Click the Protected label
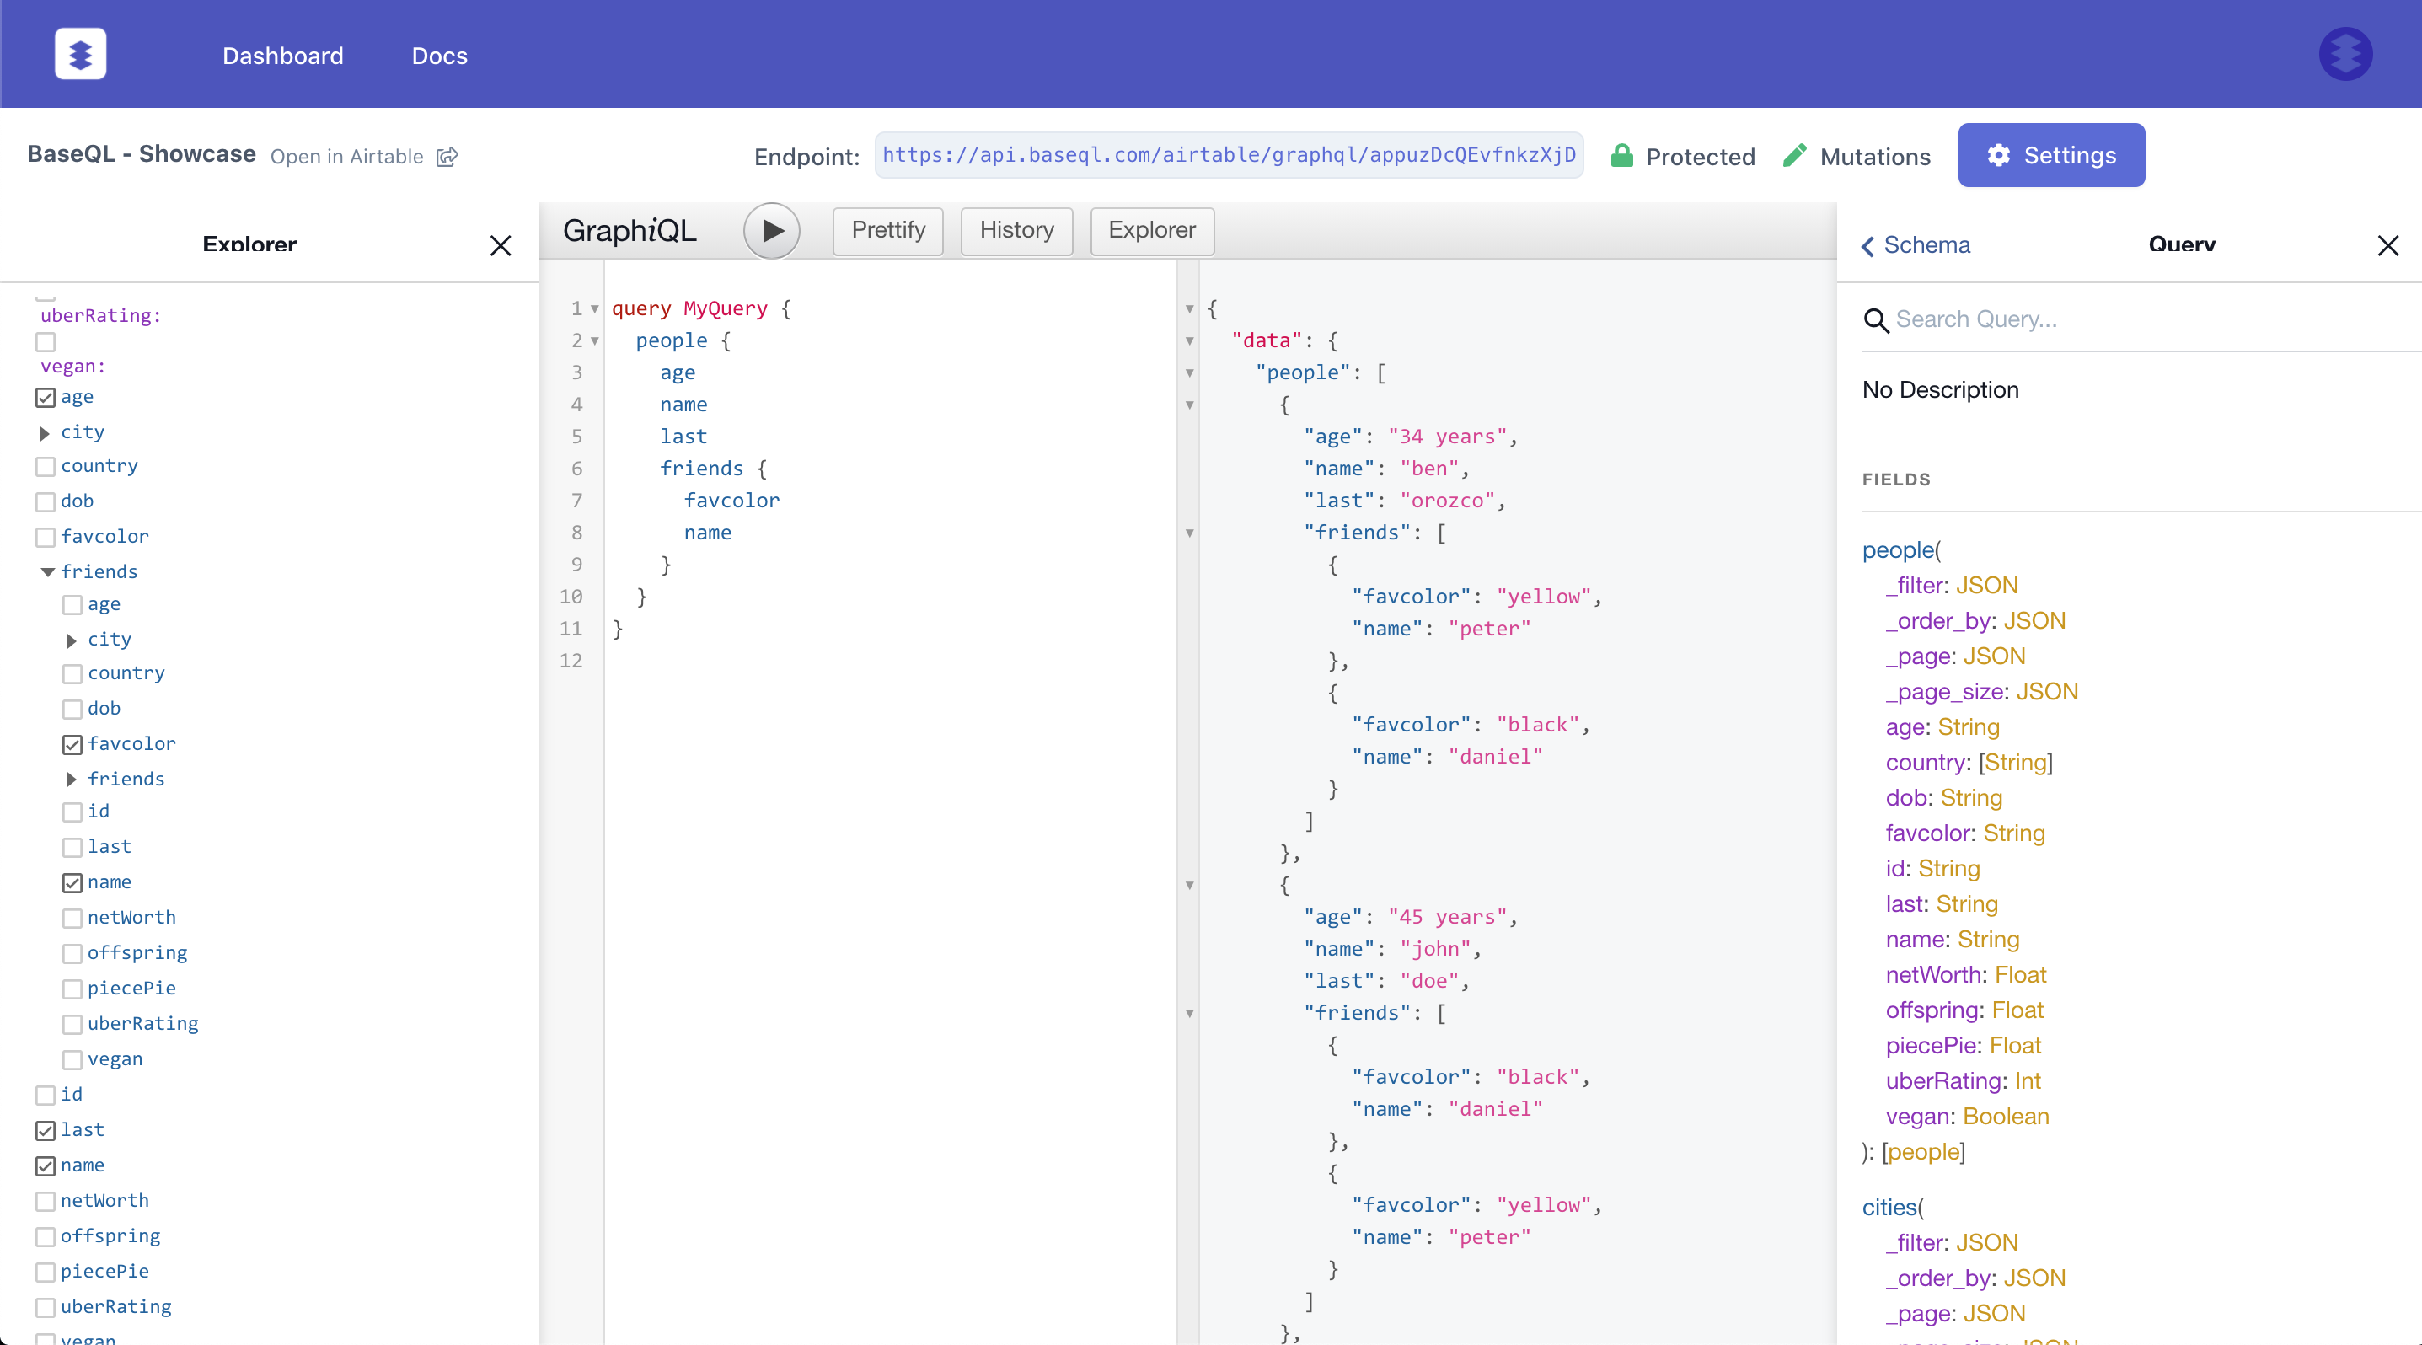The width and height of the screenshot is (2422, 1345). coord(1700,156)
